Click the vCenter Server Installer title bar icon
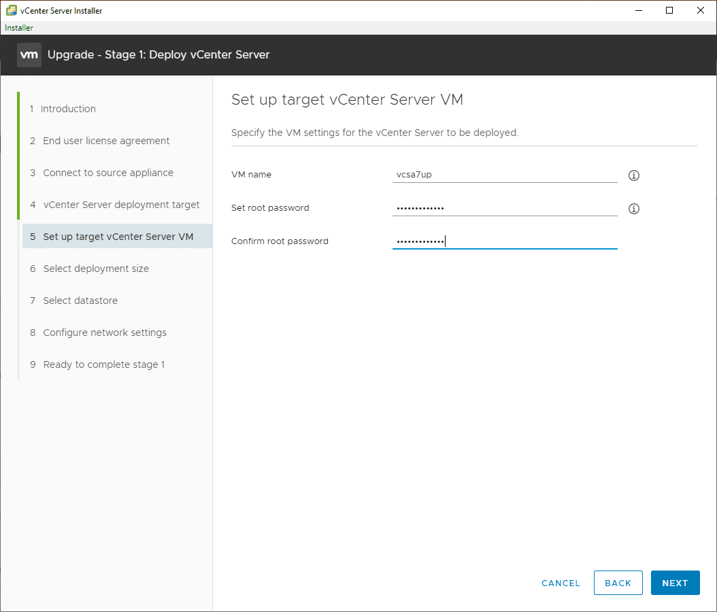Screen dimensions: 717x612 pyautogui.click(x=11, y=10)
